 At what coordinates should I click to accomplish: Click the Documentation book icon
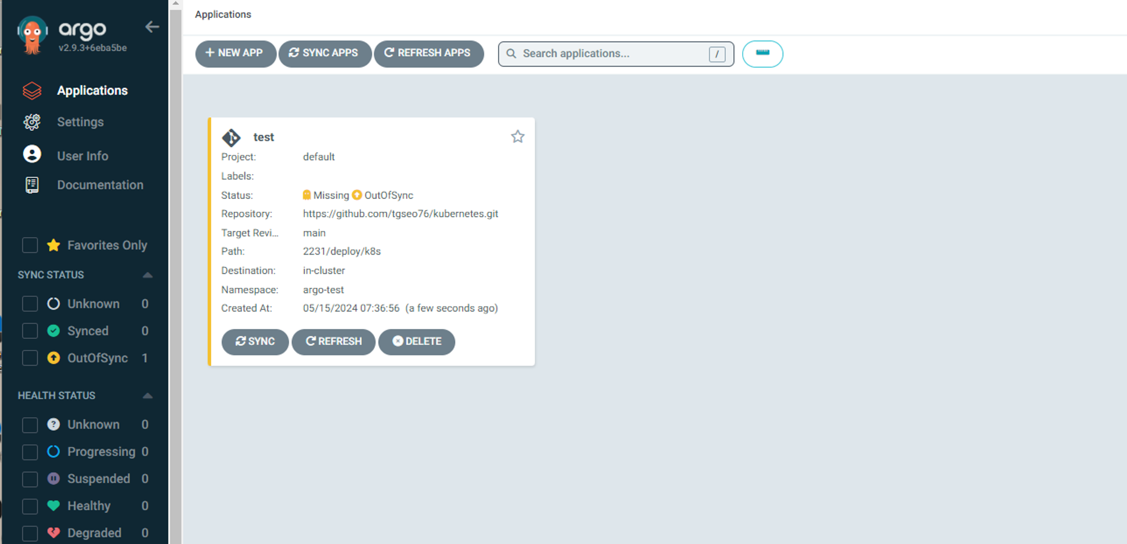(x=32, y=185)
